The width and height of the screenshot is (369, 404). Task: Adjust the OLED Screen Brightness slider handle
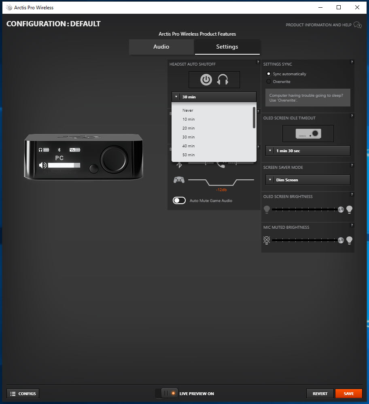coord(341,209)
